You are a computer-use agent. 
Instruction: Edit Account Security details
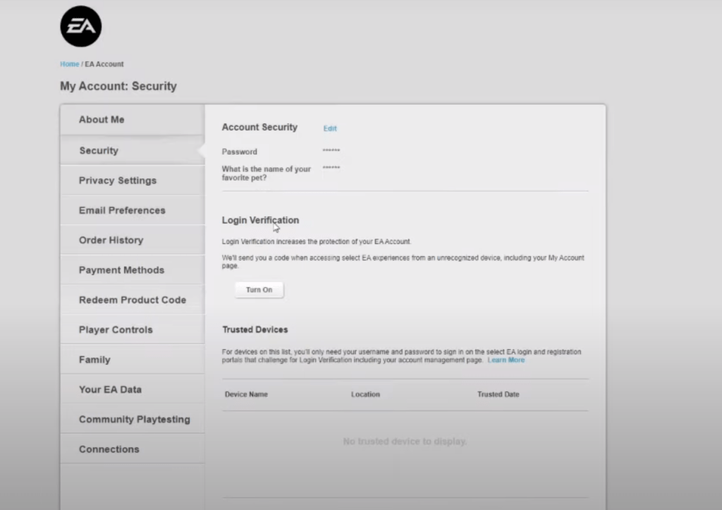pyautogui.click(x=330, y=128)
